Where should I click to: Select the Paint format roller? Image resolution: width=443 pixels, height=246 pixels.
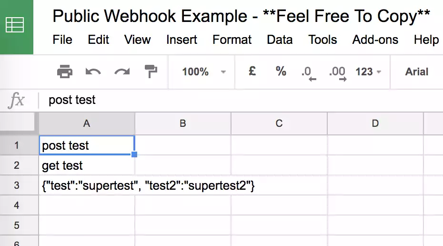pos(151,72)
